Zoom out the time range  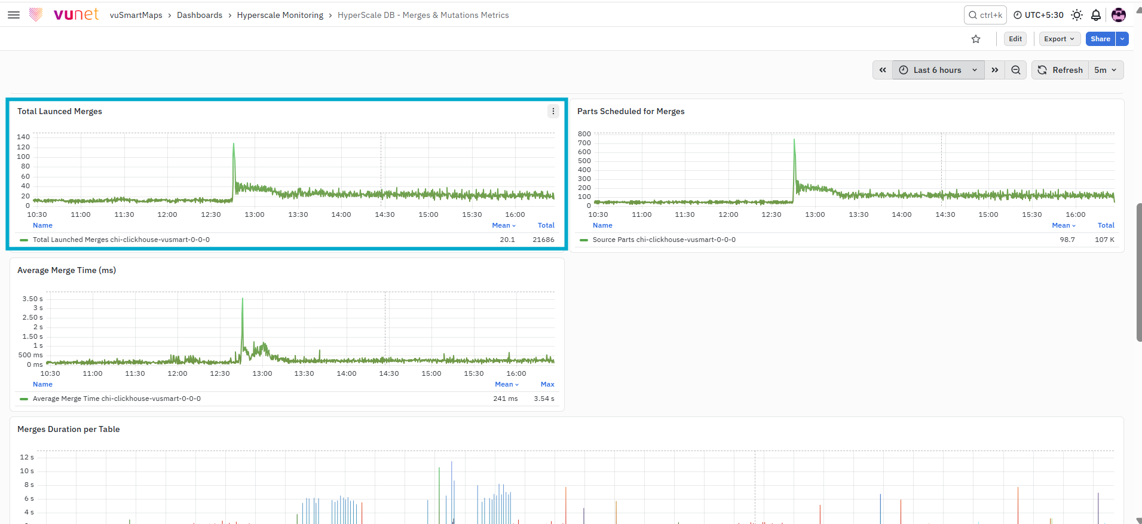[x=1016, y=70]
